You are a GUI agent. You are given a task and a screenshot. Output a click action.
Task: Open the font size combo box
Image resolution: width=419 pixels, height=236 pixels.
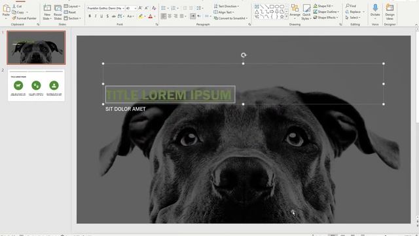[131, 9]
